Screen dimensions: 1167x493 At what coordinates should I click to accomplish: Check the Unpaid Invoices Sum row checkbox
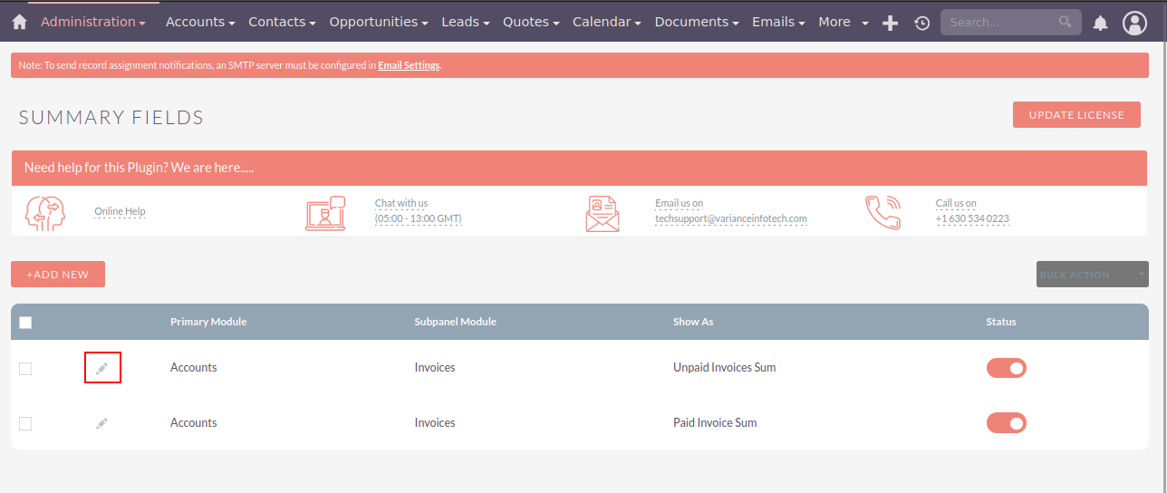tap(25, 368)
